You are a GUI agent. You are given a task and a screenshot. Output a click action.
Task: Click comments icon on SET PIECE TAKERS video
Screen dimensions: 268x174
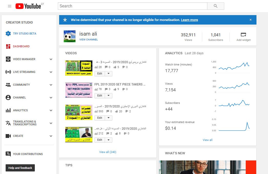tap(106, 89)
